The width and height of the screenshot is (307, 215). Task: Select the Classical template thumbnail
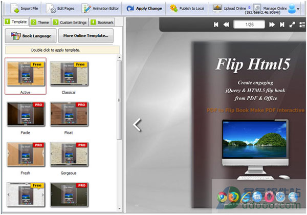coord(69,74)
